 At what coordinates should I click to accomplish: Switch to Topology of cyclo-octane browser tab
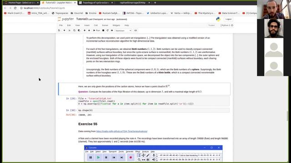[x=96, y=3]
